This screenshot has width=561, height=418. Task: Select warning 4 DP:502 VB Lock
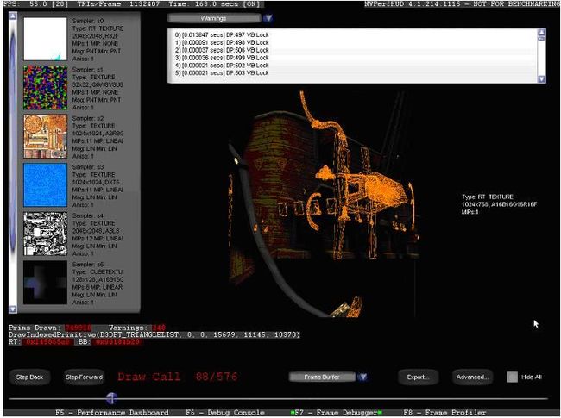pyautogui.click(x=222, y=65)
